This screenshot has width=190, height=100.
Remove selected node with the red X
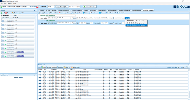(6, 13)
